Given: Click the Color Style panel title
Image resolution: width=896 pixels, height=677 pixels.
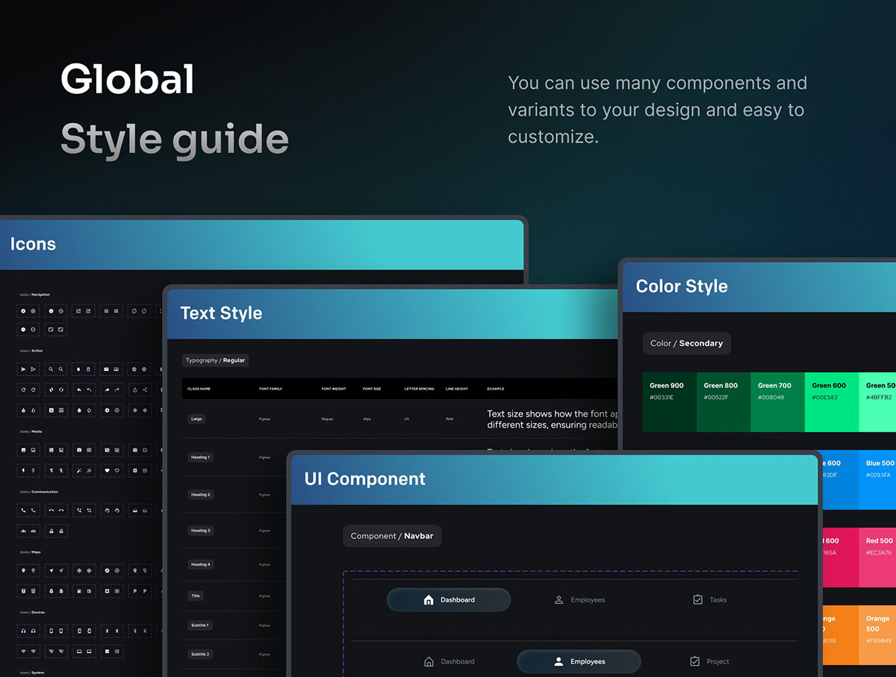Looking at the screenshot, I should click(682, 286).
